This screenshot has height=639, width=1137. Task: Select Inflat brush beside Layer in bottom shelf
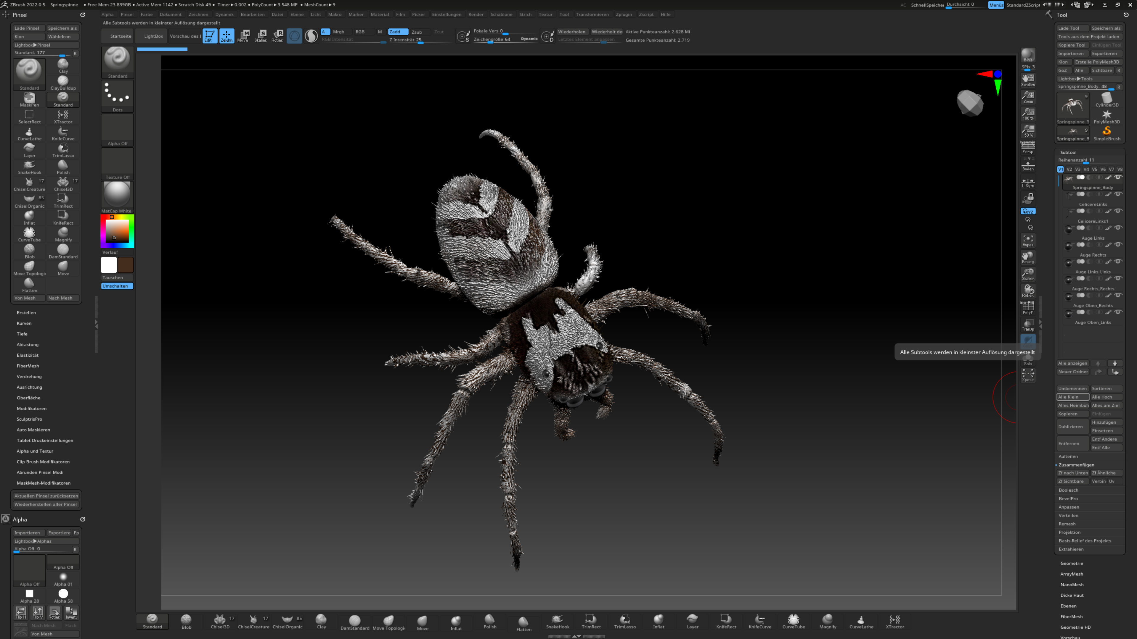click(659, 622)
